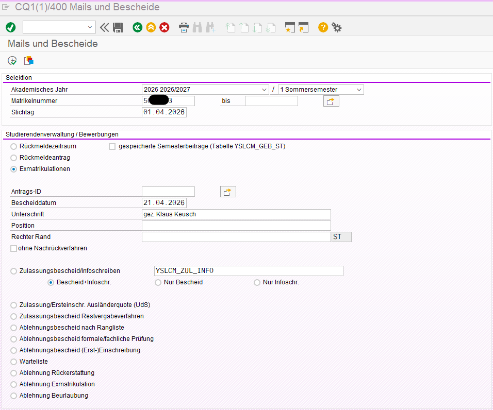This screenshot has width=493, height=410.
Task: Select Zulassungsbescheid Restvergabeverfahren option
Action: tap(13, 316)
